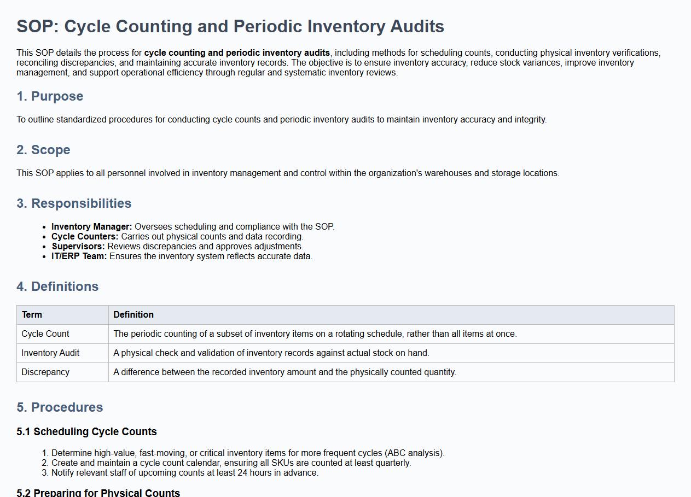
Task: Click the '5. Procedures' heading
Action: [x=60, y=407]
